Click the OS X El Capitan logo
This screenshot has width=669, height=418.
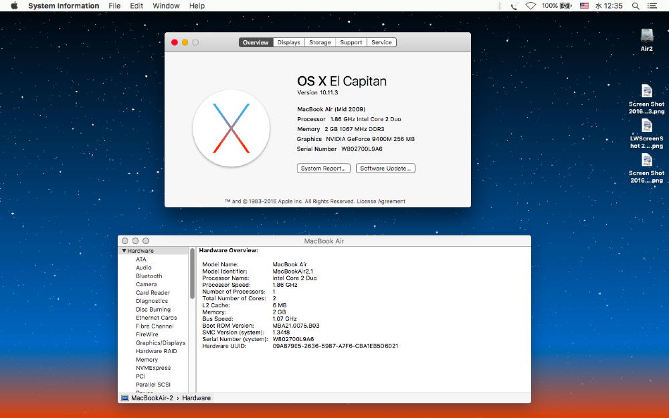click(231, 128)
